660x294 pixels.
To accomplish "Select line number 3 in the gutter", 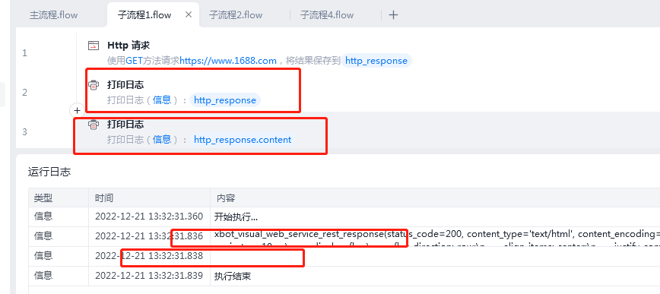I will point(24,132).
